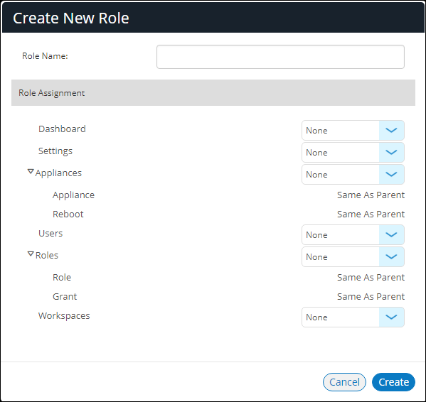Open the Appliances permission dropdown
The width and height of the screenshot is (426, 402).
pos(353,175)
